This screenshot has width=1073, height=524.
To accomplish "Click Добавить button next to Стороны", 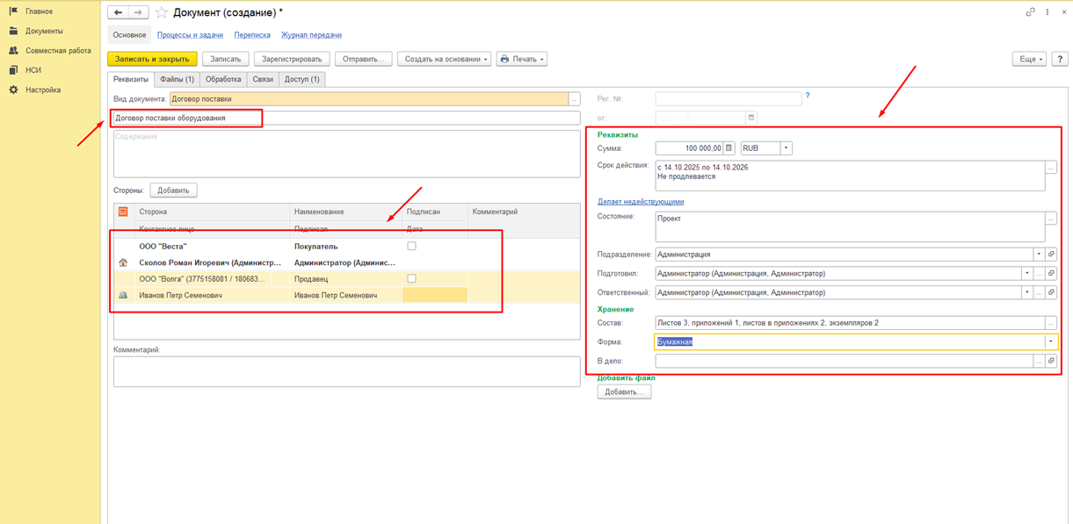I will coord(173,190).
